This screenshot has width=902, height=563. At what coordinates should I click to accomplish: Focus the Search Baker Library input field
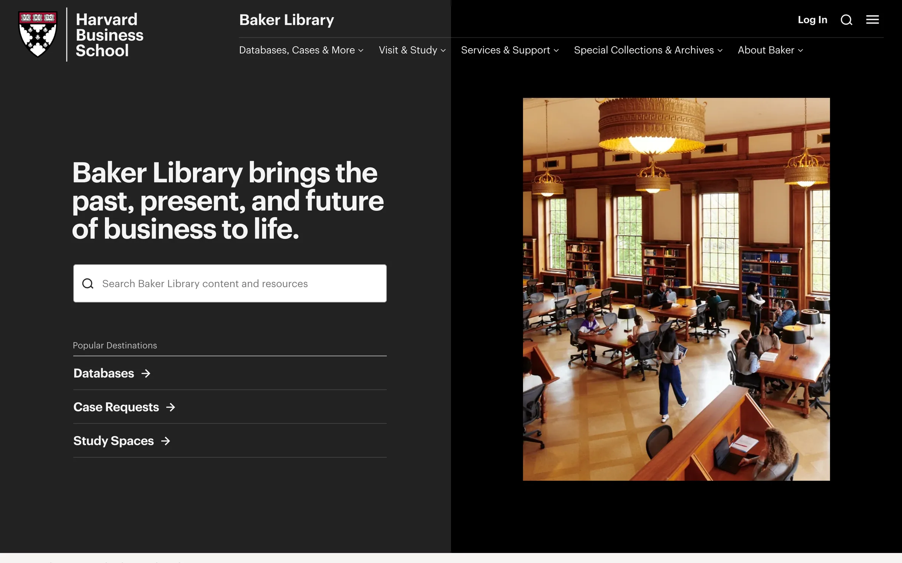pos(230,284)
